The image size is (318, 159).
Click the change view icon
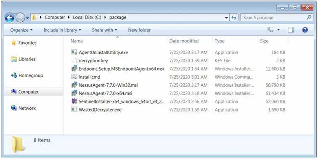270,30
